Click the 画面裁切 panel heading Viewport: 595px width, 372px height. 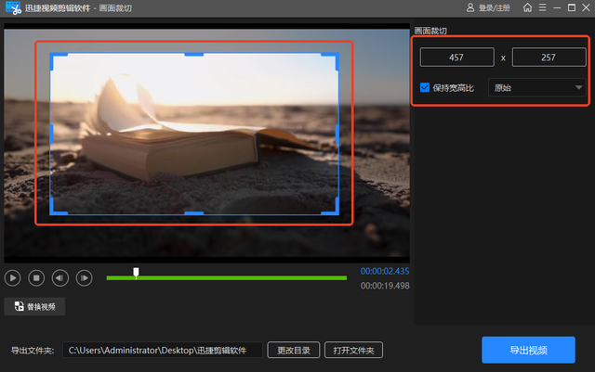click(430, 31)
